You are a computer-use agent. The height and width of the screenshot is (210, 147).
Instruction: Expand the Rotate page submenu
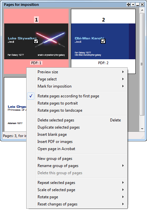coord(77,197)
